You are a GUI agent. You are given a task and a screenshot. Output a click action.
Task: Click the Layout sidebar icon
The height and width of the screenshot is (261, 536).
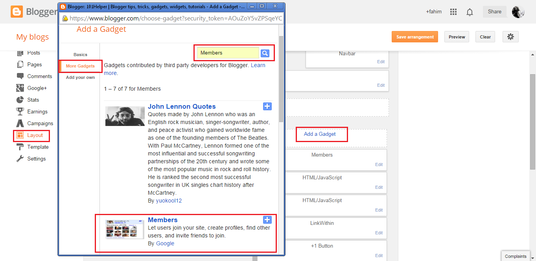20,135
